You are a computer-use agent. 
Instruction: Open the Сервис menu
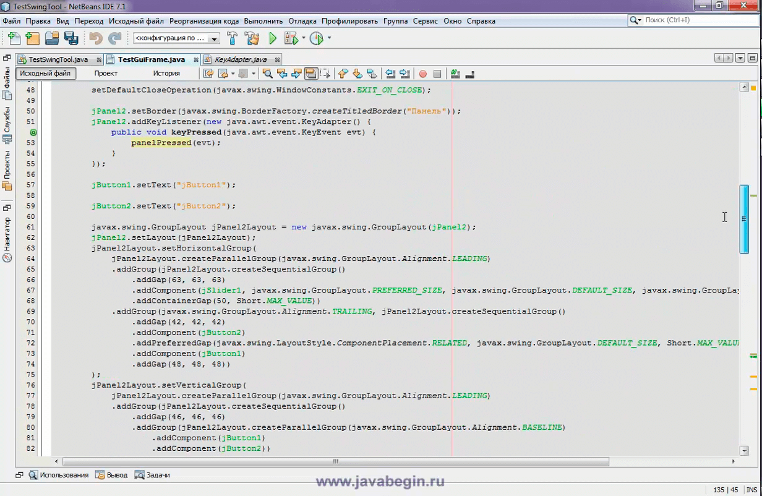[x=426, y=21]
